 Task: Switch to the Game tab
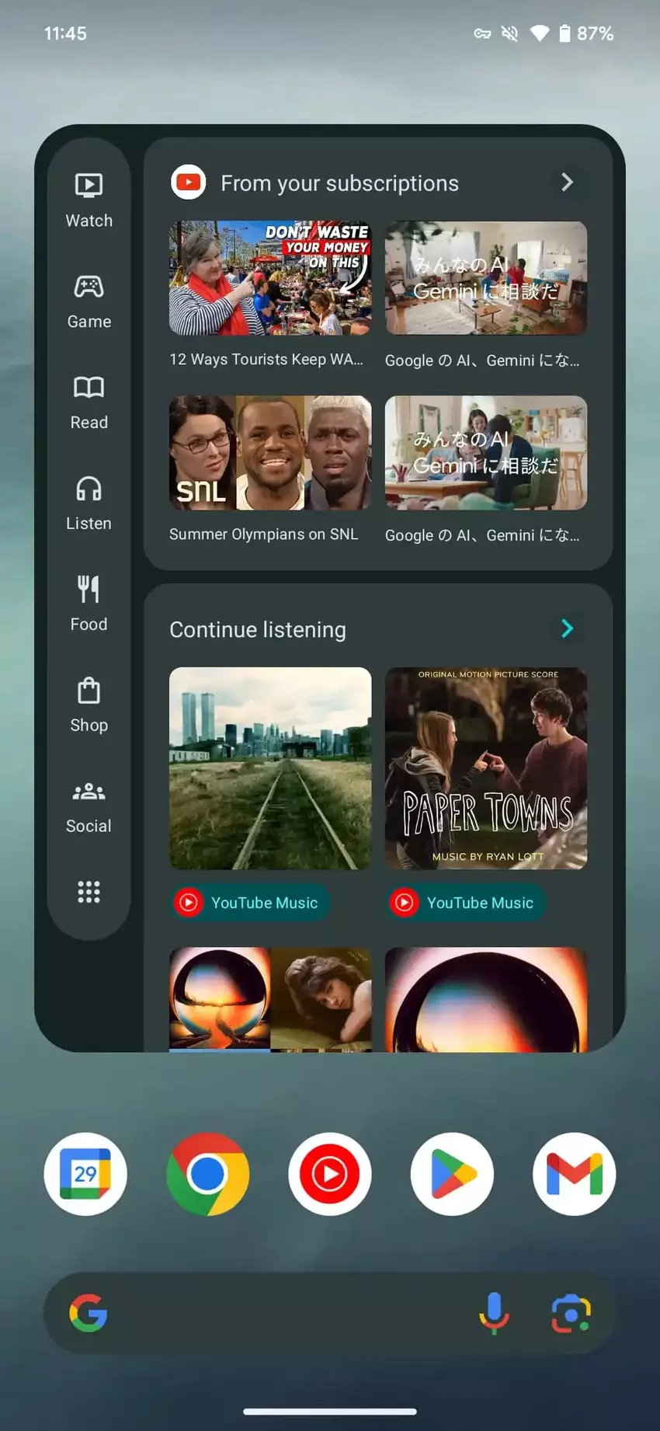point(89,301)
